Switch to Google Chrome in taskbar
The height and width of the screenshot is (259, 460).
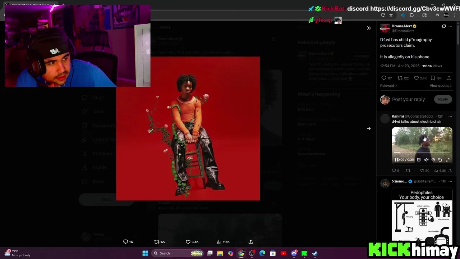[241, 253]
